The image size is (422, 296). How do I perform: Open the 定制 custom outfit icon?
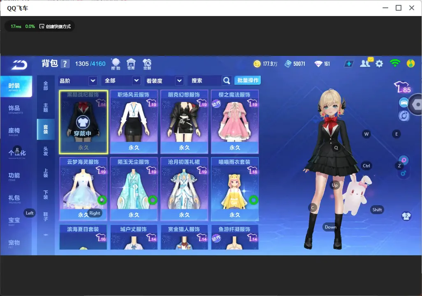click(x=147, y=64)
